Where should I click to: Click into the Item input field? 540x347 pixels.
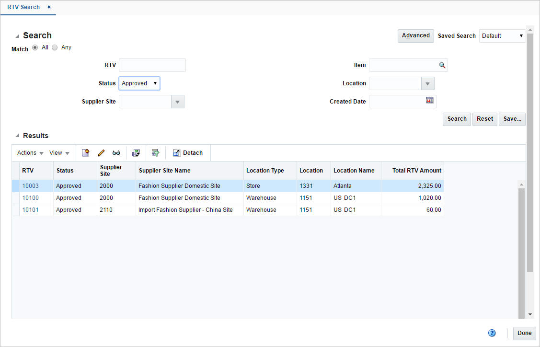coord(403,65)
